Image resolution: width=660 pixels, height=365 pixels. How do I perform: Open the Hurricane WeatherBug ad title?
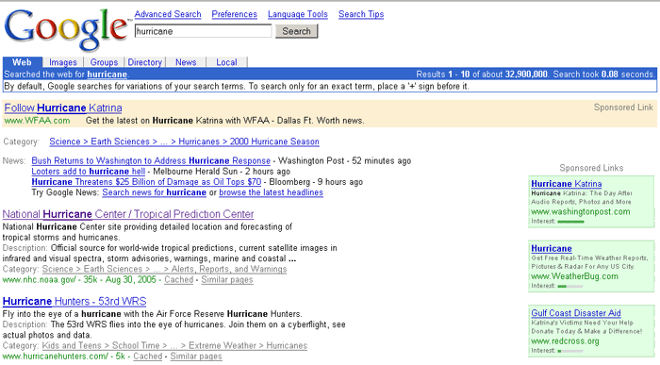(552, 248)
